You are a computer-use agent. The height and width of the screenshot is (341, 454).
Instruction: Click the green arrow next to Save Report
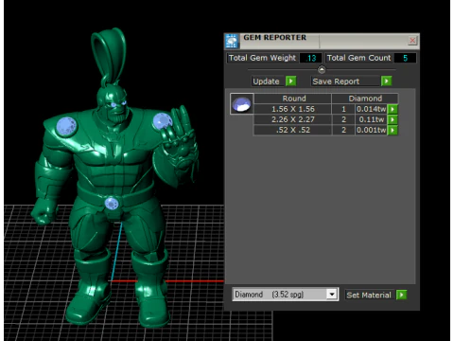[x=387, y=81]
